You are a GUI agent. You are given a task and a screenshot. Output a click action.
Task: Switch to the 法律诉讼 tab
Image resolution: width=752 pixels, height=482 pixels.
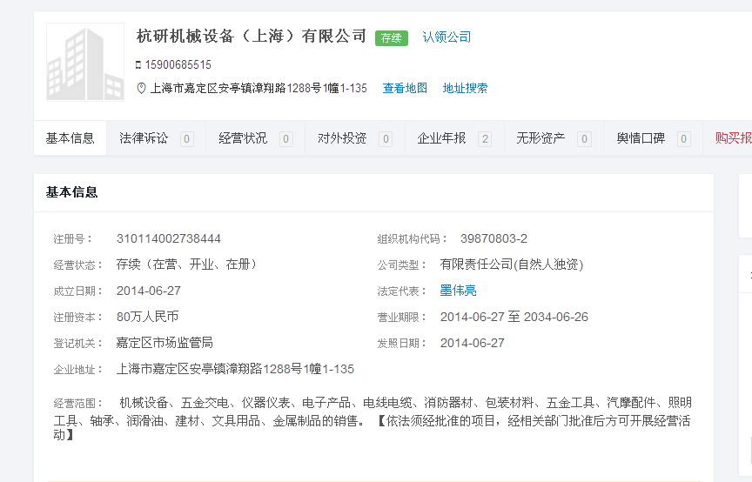[x=144, y=138]
